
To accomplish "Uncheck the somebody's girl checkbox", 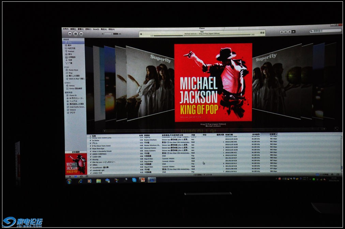I will pyautogui.click(x=90, y=170).
